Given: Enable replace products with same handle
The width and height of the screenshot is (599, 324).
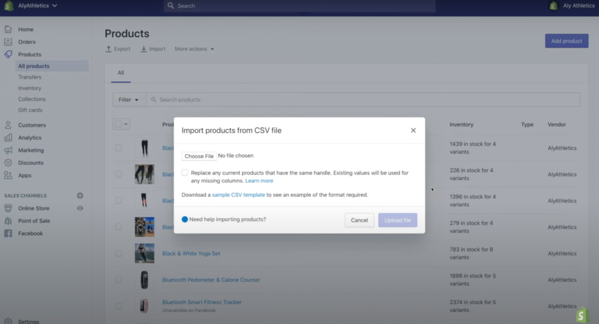Looking at the screenshot, I should [x=185, y=173].
